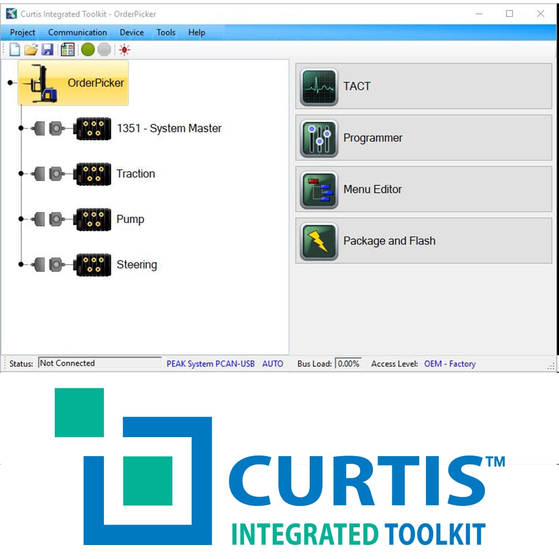This screenshot has width=559, height=559.
Task: Save project with floppy disk icon
Action: pyautogui.click(x=48, y=50)
